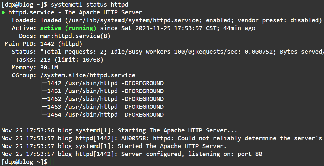324x166 pixels.
Task: Click the typed command "systemctl status httpd"
Action: click(x=90, y=4)
